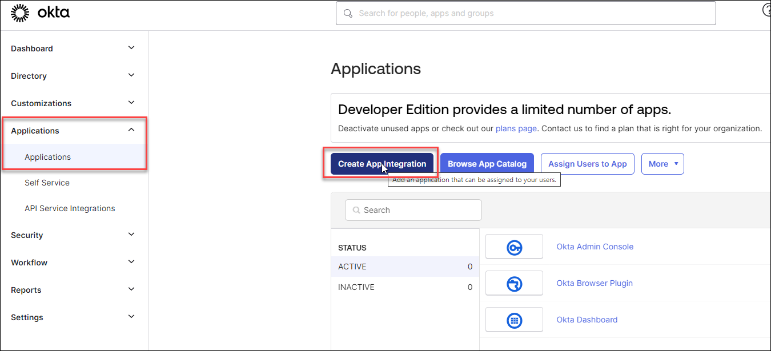Open the More dropdown button
This screenshot has width=771, height=351.
[662, 164]
